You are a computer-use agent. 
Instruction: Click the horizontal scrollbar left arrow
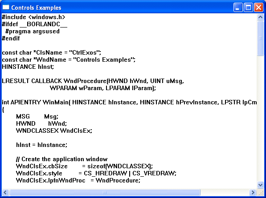[5, 192]
